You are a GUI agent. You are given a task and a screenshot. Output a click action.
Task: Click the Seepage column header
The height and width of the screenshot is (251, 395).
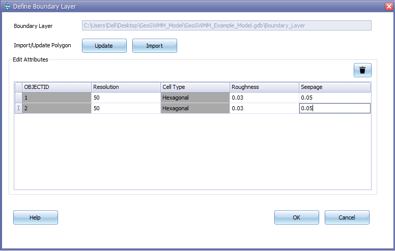[334, 87]
